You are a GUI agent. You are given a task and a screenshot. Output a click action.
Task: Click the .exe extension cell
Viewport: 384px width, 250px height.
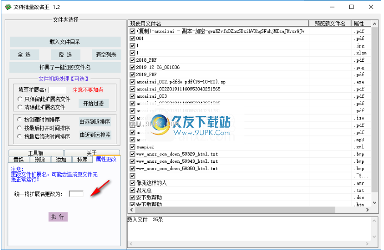coord(359,82)
